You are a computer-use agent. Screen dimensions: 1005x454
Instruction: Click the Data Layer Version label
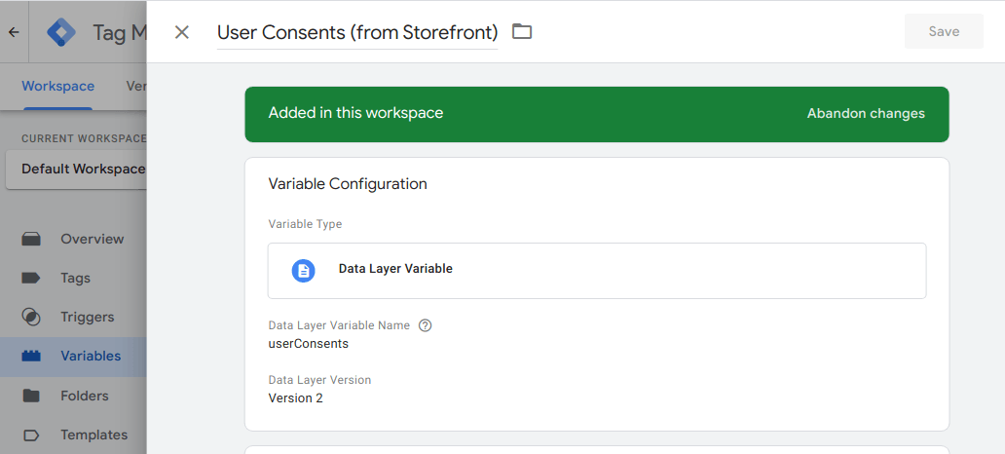click(x=319, y=380)
